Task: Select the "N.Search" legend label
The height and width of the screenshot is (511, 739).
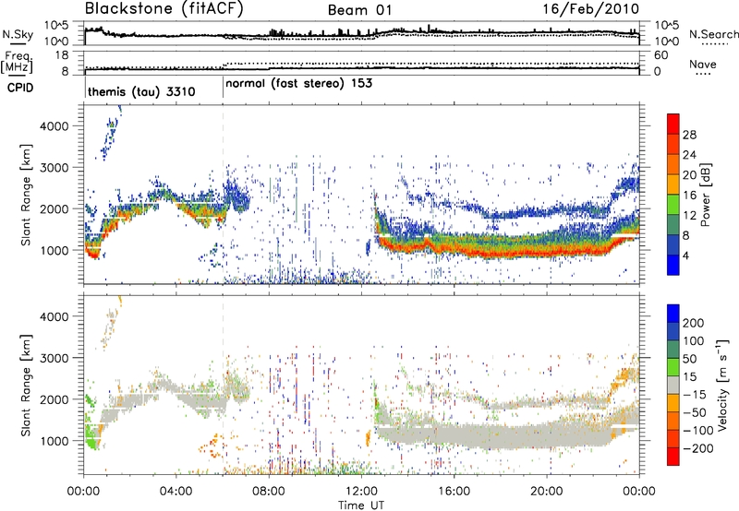Action: (x=713, y=34)
